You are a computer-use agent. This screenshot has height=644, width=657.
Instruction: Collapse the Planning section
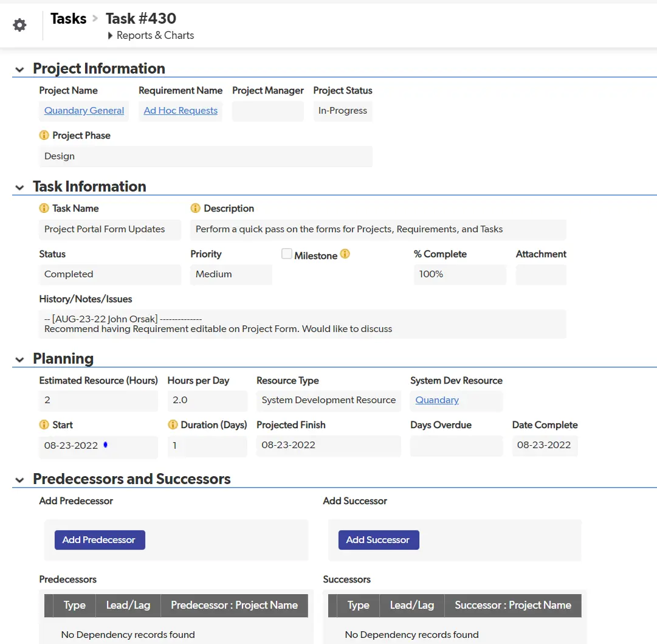pos(19,359)
